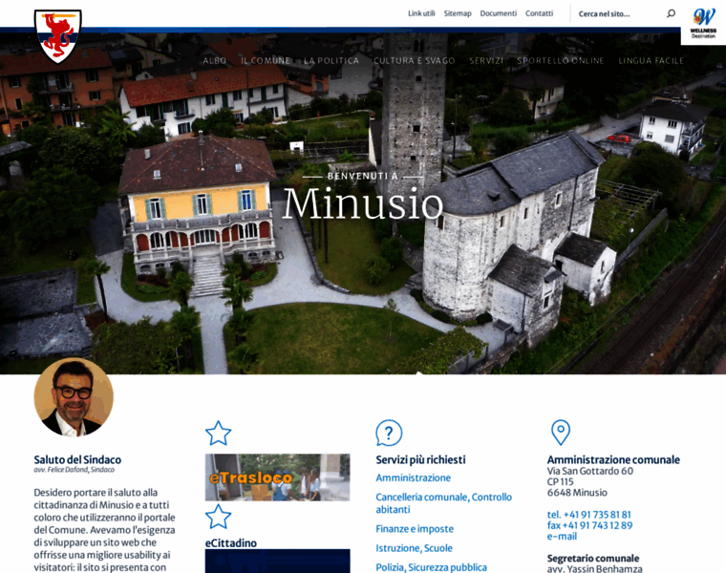Viewport: 726px width, 573px height.
Task: Open the Wellness Destination badge
Action: click(x=703, y=22)
